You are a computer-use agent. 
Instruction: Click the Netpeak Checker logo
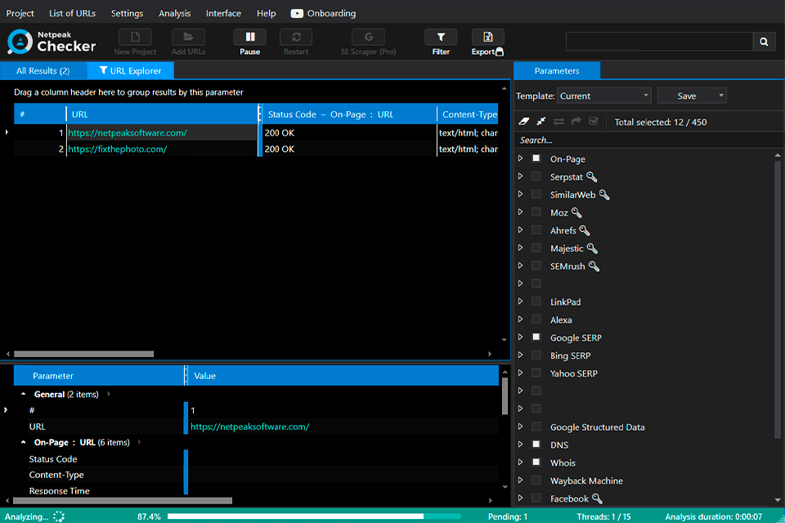pos(52,42)
